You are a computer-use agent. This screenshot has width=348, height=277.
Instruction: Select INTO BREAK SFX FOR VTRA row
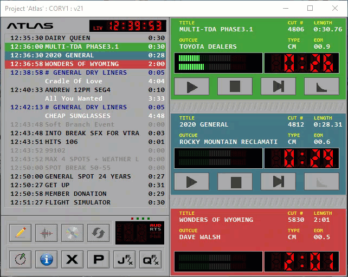pyautogui.click(x=85, y=133)
